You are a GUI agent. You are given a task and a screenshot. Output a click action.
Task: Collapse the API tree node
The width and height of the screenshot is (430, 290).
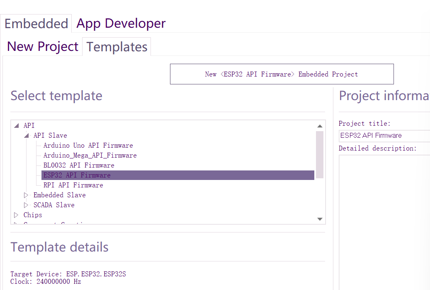click(16, 125)
